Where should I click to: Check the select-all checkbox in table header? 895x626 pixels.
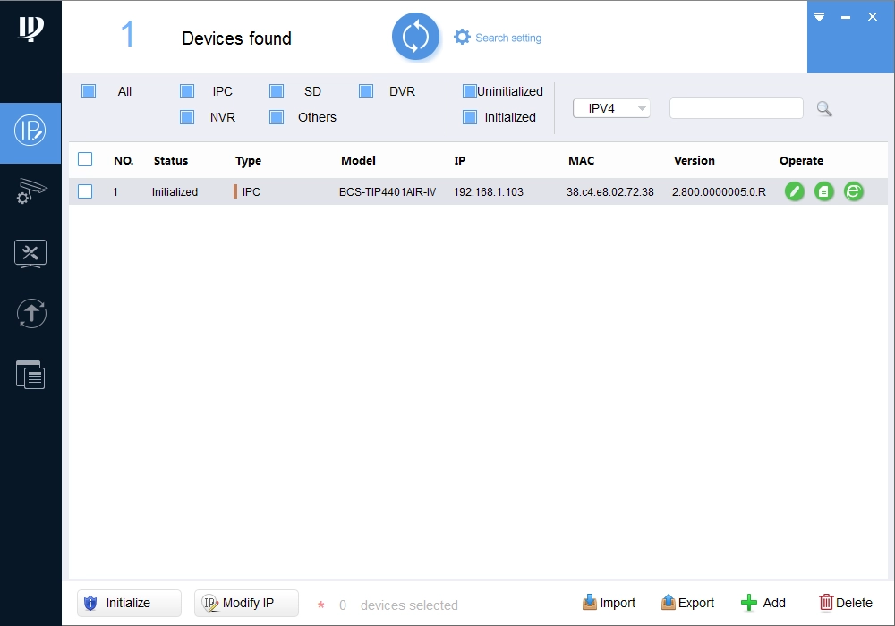(85, 159)
